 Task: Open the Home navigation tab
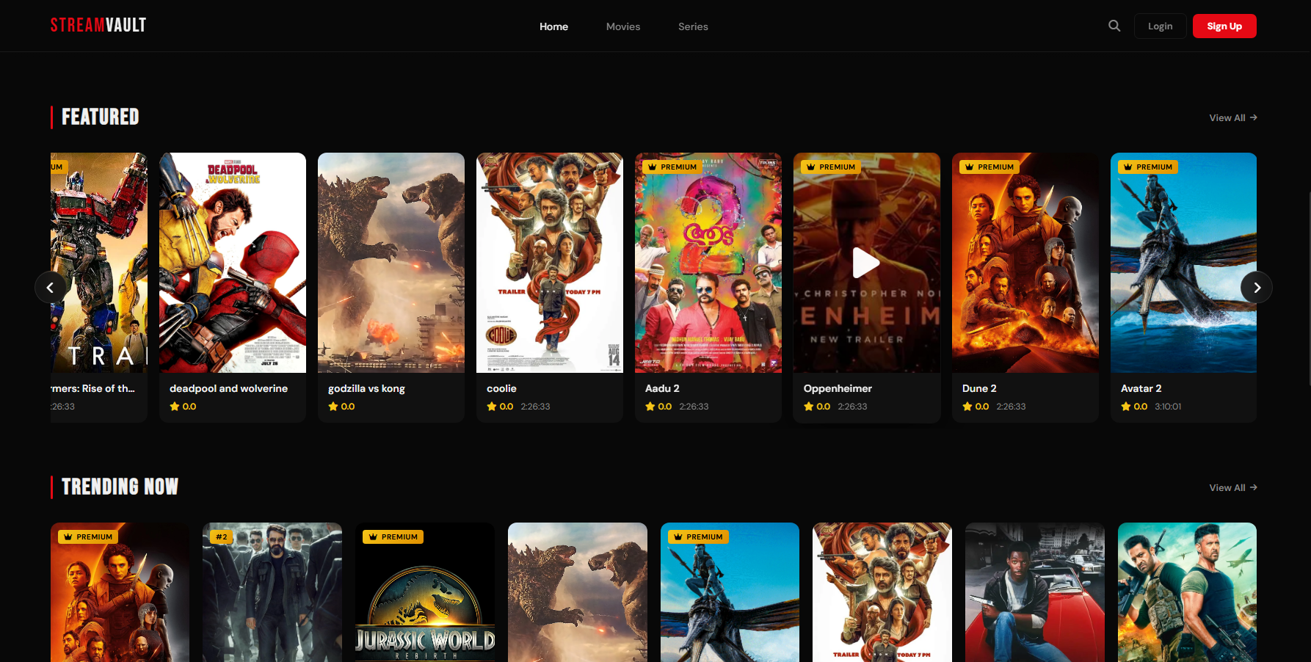tap(553, 26)
